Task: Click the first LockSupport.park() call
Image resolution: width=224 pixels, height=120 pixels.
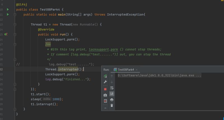Action: [62, 39]
